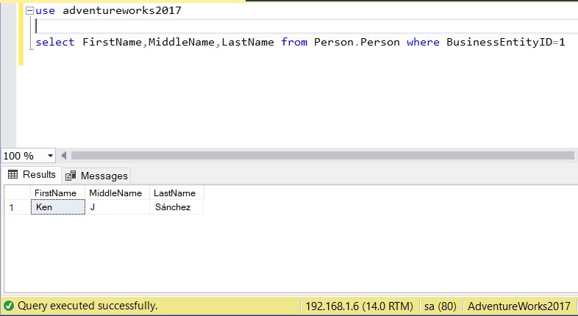578x316 pixels.
Task: Select the FirstName column header
Action: click(56, 193)
